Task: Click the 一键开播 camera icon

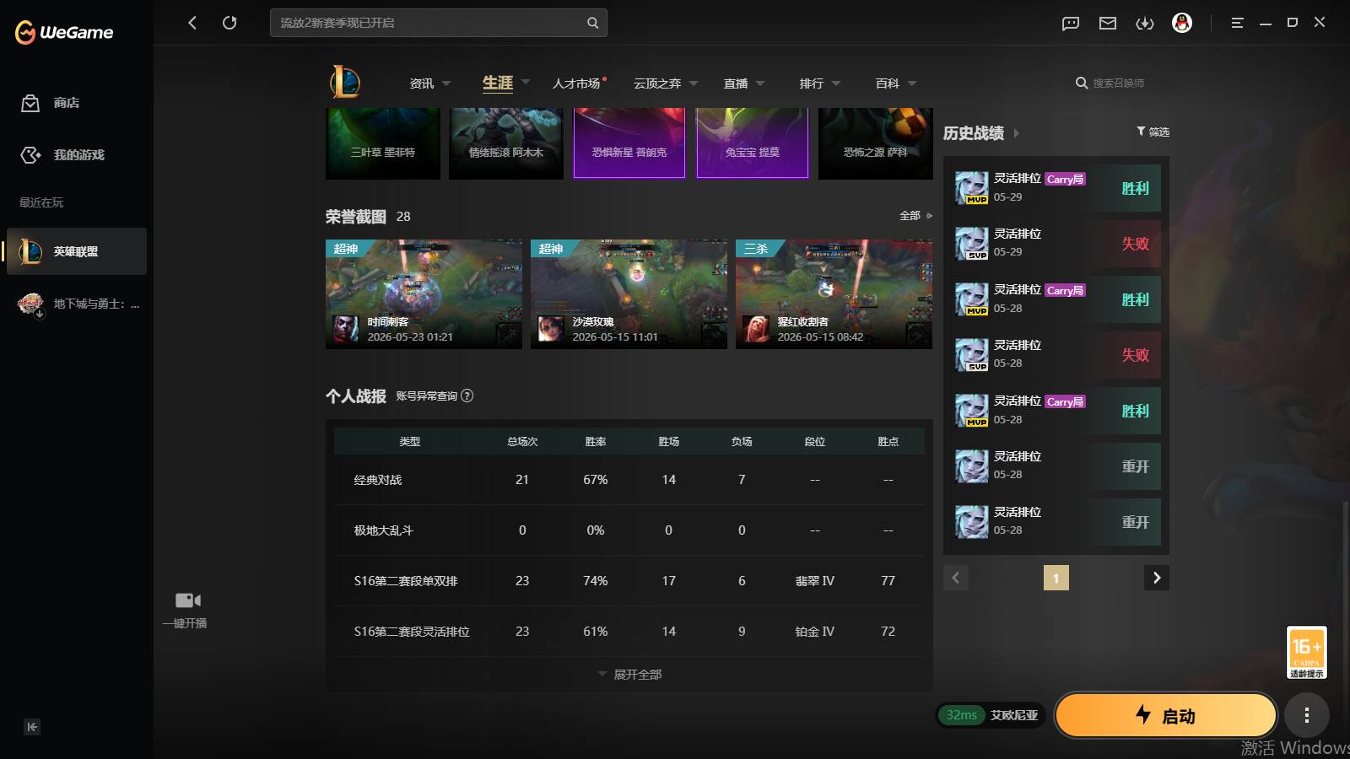Action: (187, 600)
